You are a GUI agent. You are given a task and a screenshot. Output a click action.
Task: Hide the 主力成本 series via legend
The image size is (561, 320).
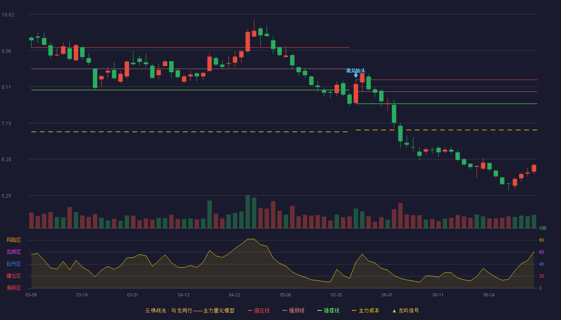tap(369, 310)
